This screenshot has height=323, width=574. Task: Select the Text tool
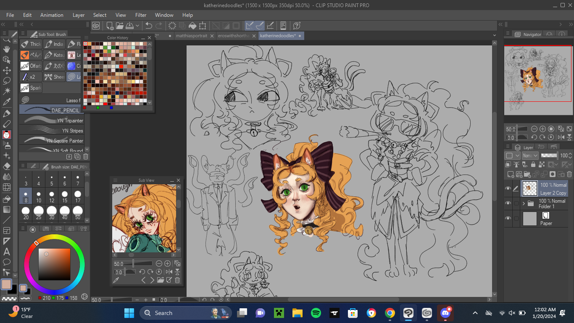tap(7, 252)
